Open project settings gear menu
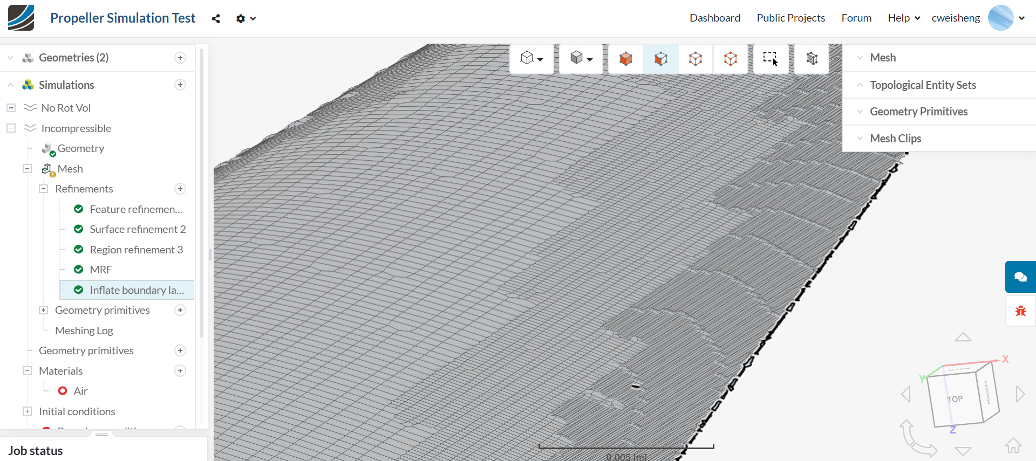The width and height of the screenshot is (1036, 461). [x=246, y=19]
